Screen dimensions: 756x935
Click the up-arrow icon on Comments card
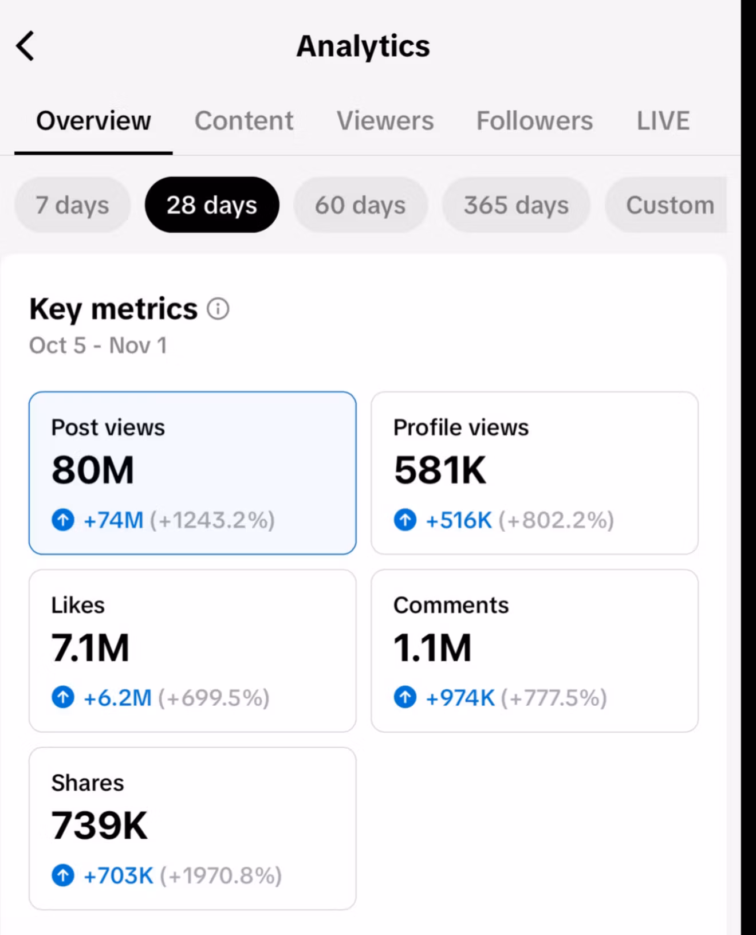[406, 698]
